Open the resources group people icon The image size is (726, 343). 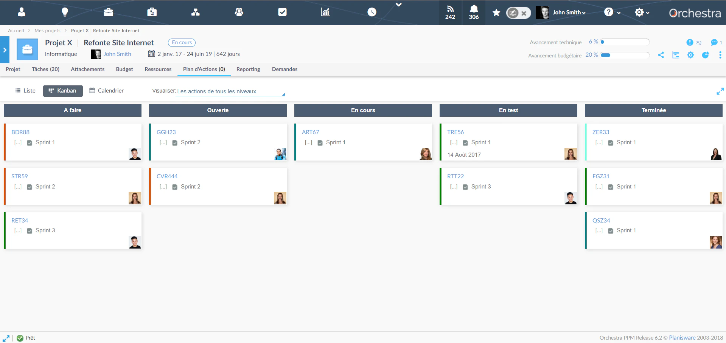tap(239, 12)
